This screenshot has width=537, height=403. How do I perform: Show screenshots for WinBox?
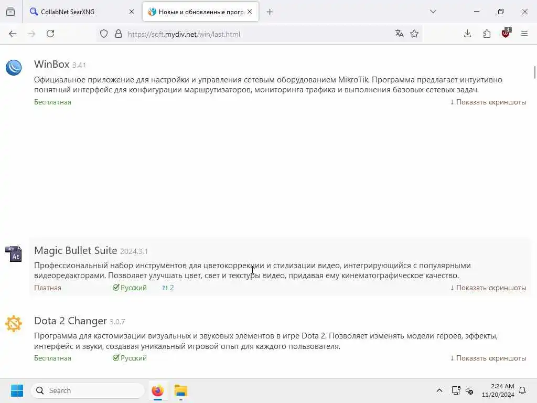[x=488, y=102]
